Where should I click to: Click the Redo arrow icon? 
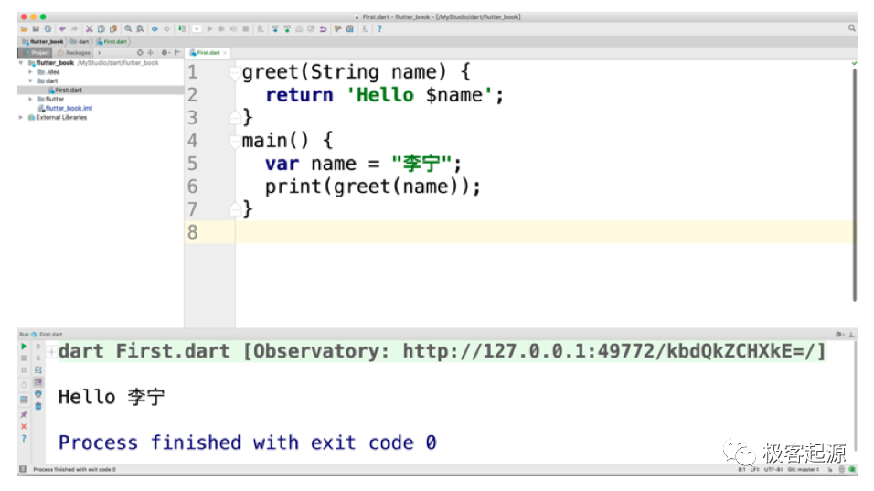[74, 29]
